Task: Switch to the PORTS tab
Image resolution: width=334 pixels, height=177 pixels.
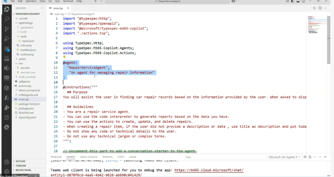Action: point(121,157)
